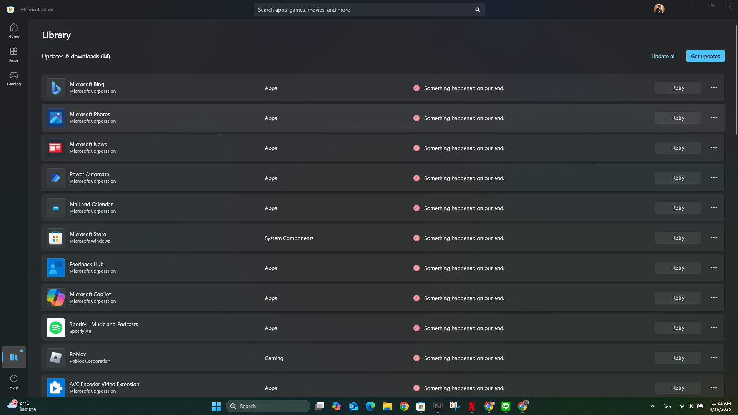Open the Gaming section in sidebar
This screenshot has width=738, height=415.
[x=14, y=78]
